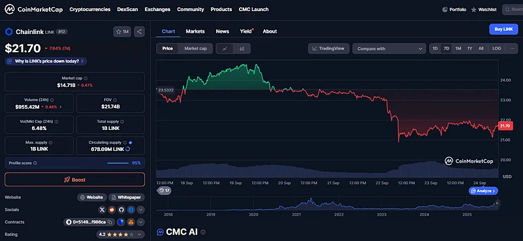The image size is (523, 241).
Task: Click the Total supply info icon
Action: (x=121, y=122)
